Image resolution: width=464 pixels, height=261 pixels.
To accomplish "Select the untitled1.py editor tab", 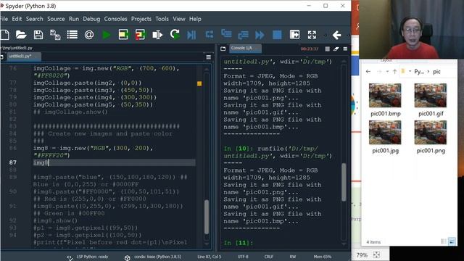I will 24,57.
